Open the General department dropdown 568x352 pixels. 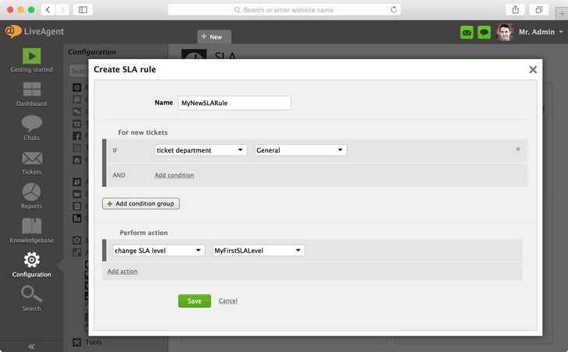coord(300,150)
